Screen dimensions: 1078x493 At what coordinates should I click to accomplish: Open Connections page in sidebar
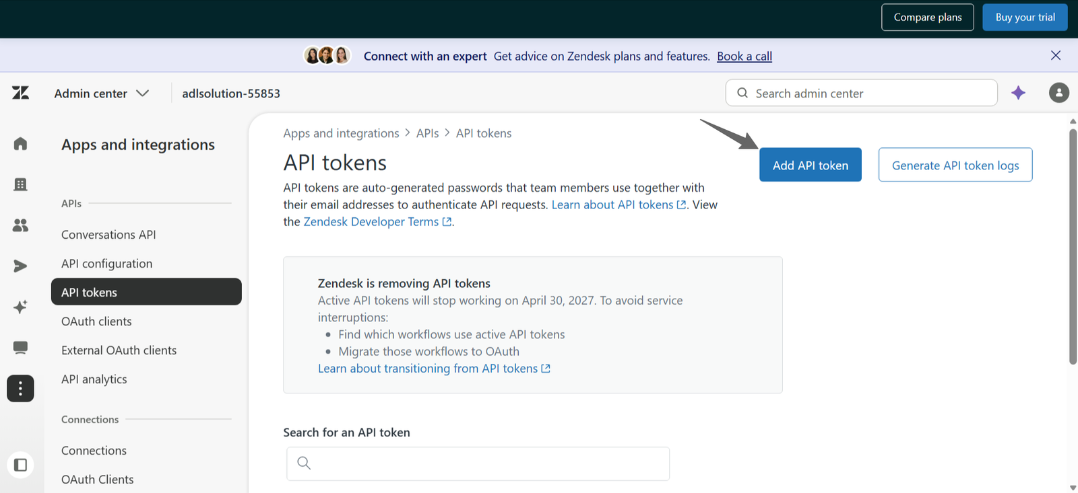[94, 451]
